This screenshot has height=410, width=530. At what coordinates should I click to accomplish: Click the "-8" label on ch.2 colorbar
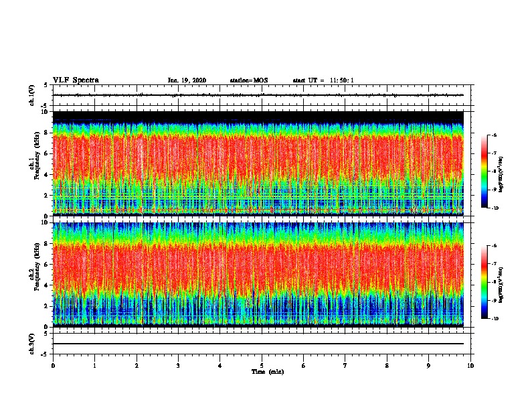click(494, 282)
